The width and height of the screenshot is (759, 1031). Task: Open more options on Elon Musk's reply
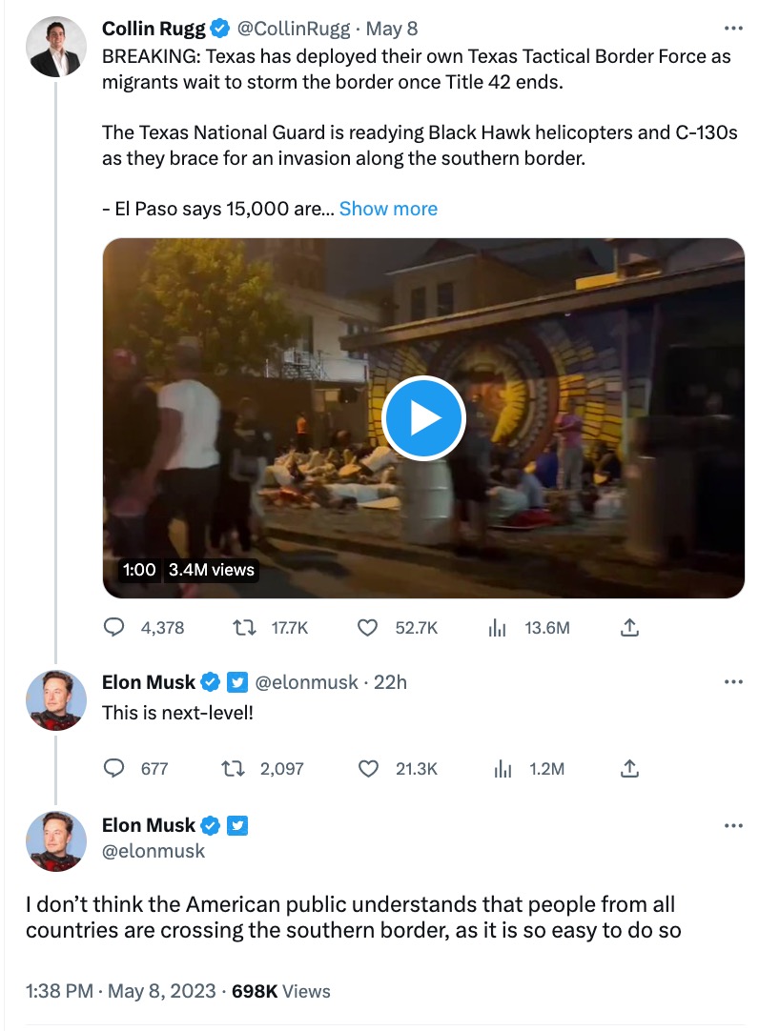(x=732, y=682)
